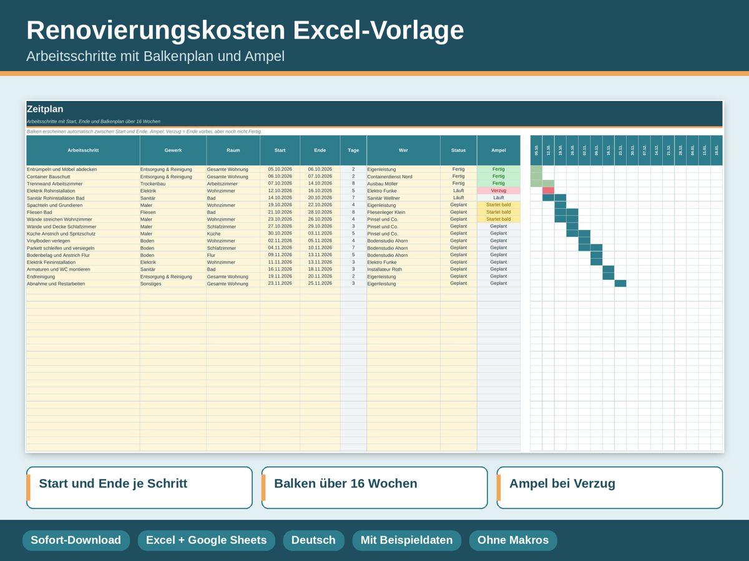Click the Gantt bar for Abnahme und Restarbeiten
The image size is (749, 561).
tap(620, 283)
